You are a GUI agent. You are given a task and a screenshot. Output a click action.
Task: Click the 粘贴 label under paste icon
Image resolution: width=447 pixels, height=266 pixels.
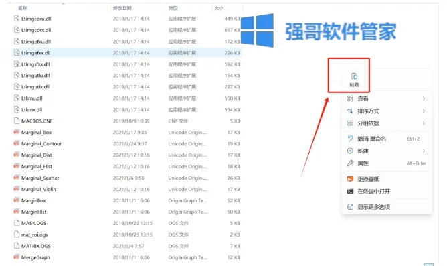pyautogui.click(x=354, y=85)
